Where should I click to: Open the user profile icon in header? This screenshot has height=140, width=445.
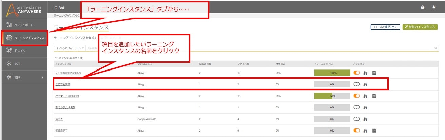click(x=434, y=7)
